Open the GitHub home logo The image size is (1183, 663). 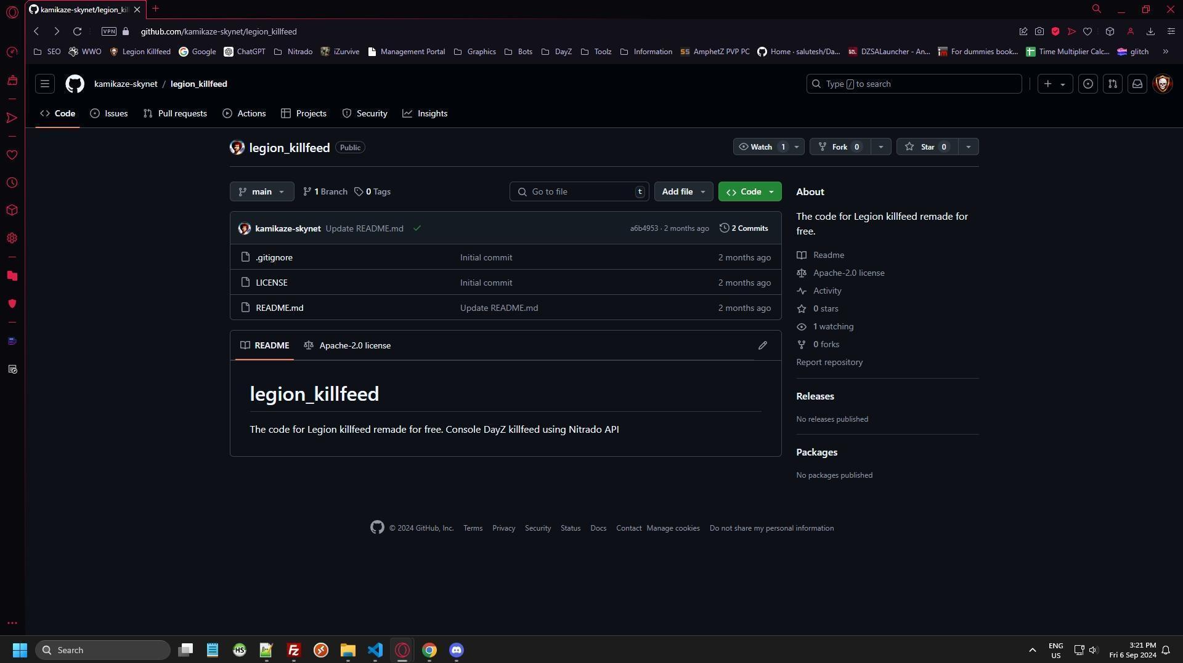[x=75, y=84]
